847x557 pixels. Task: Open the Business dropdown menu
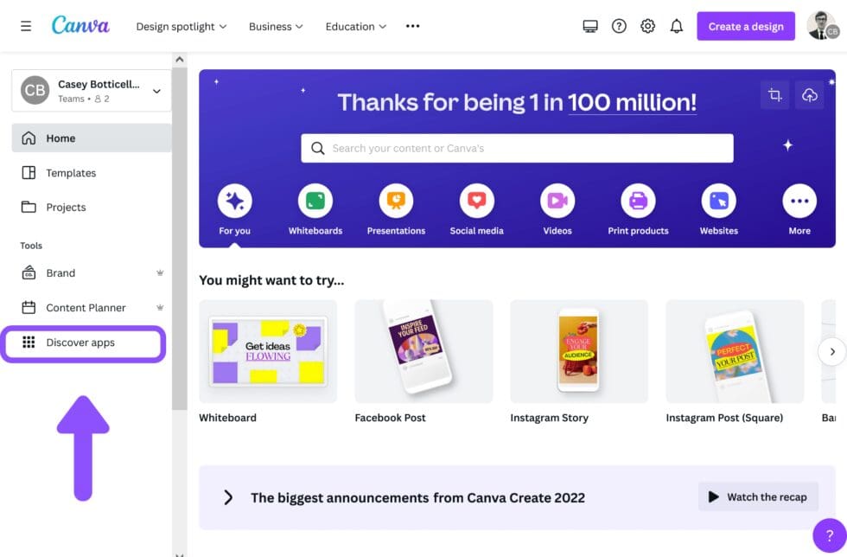tap(276, 26)
